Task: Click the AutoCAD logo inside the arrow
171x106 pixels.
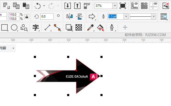Action: (x=94, y=77)
